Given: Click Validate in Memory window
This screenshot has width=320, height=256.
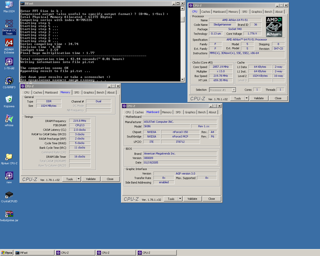Looking at the screenshot, I should 91,179.
